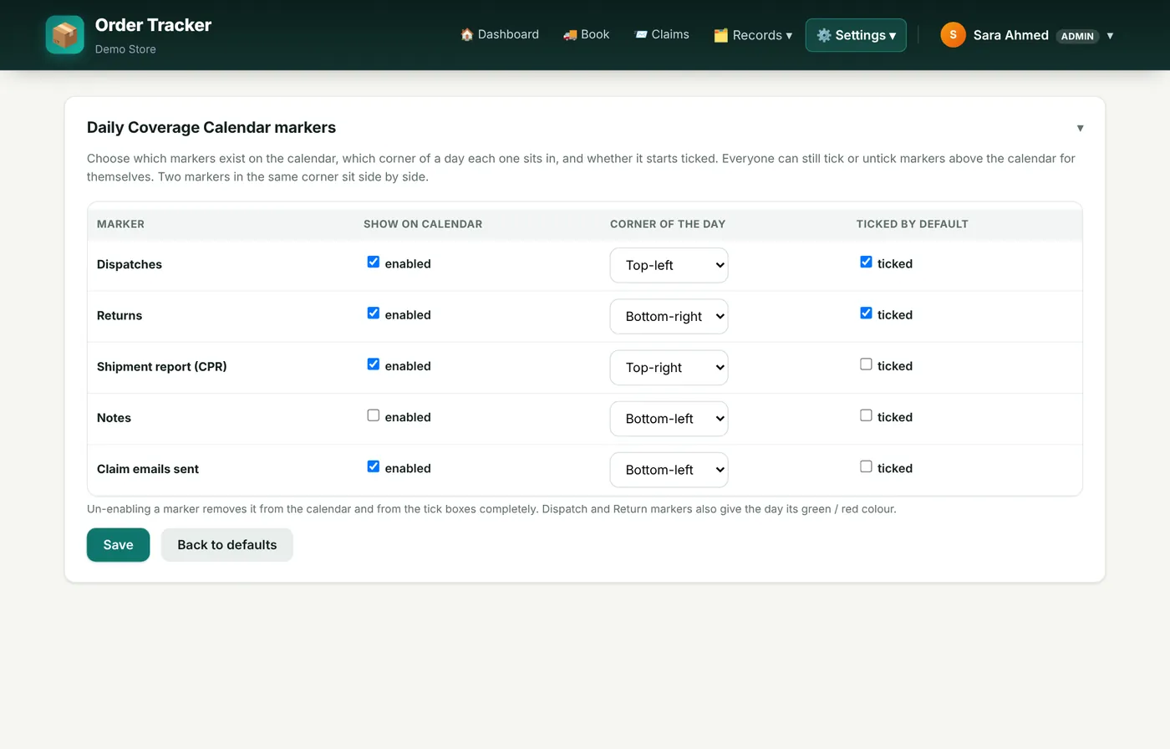Go to the Book page
Screen dimensions: 1170x749
586,34
